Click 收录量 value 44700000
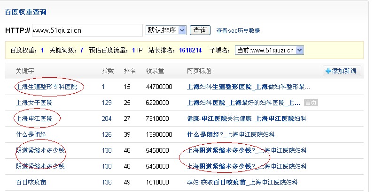The image size is (374, 192). (x=159, y=87)
